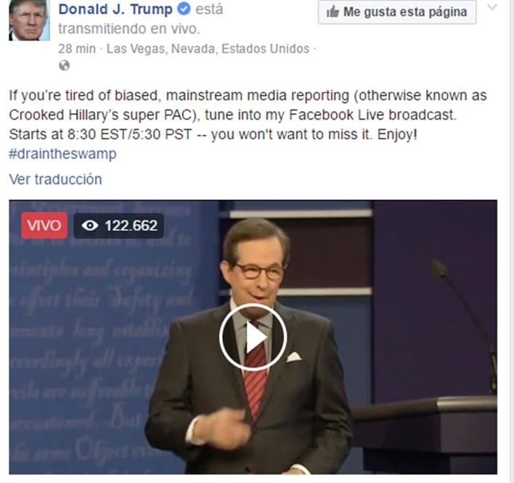Click the '28 min' post timestamp

(77, 49)
